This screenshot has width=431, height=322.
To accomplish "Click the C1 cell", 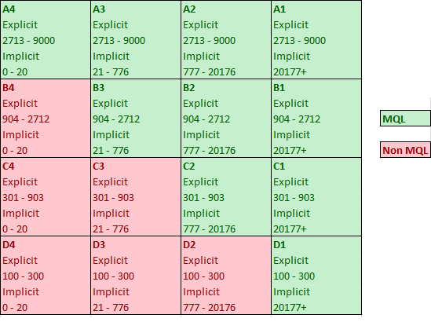I will coord(316,197).
